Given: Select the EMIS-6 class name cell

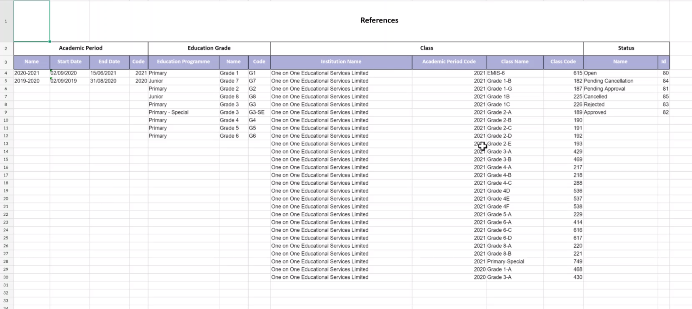Looking at the screenshot, I should coord(515,73).
